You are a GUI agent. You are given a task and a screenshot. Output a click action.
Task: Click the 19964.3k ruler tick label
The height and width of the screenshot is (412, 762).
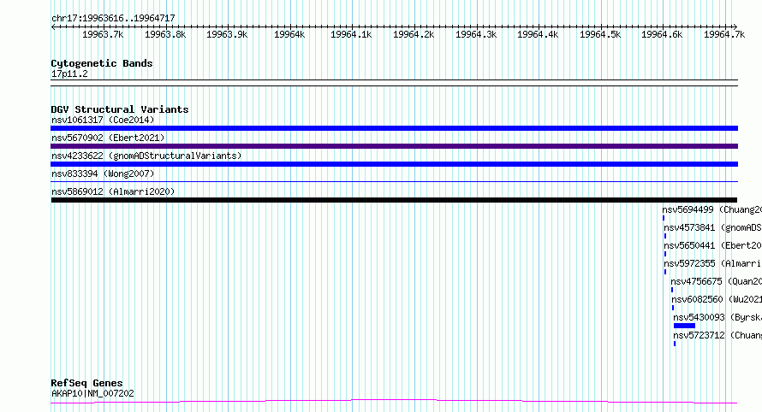(476, 34)
